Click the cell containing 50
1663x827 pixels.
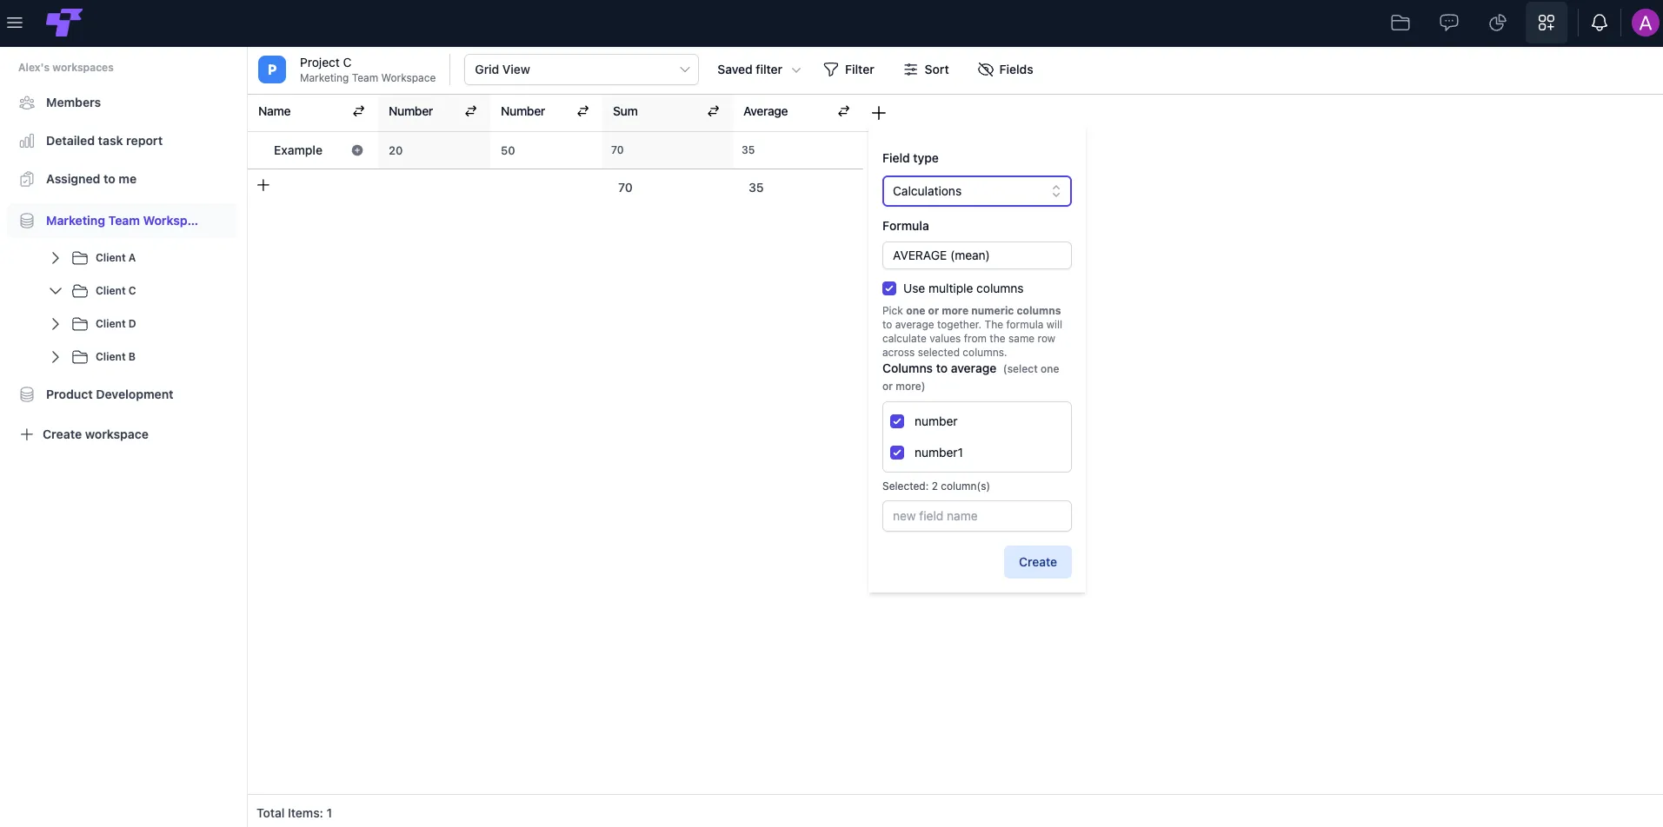546,150
